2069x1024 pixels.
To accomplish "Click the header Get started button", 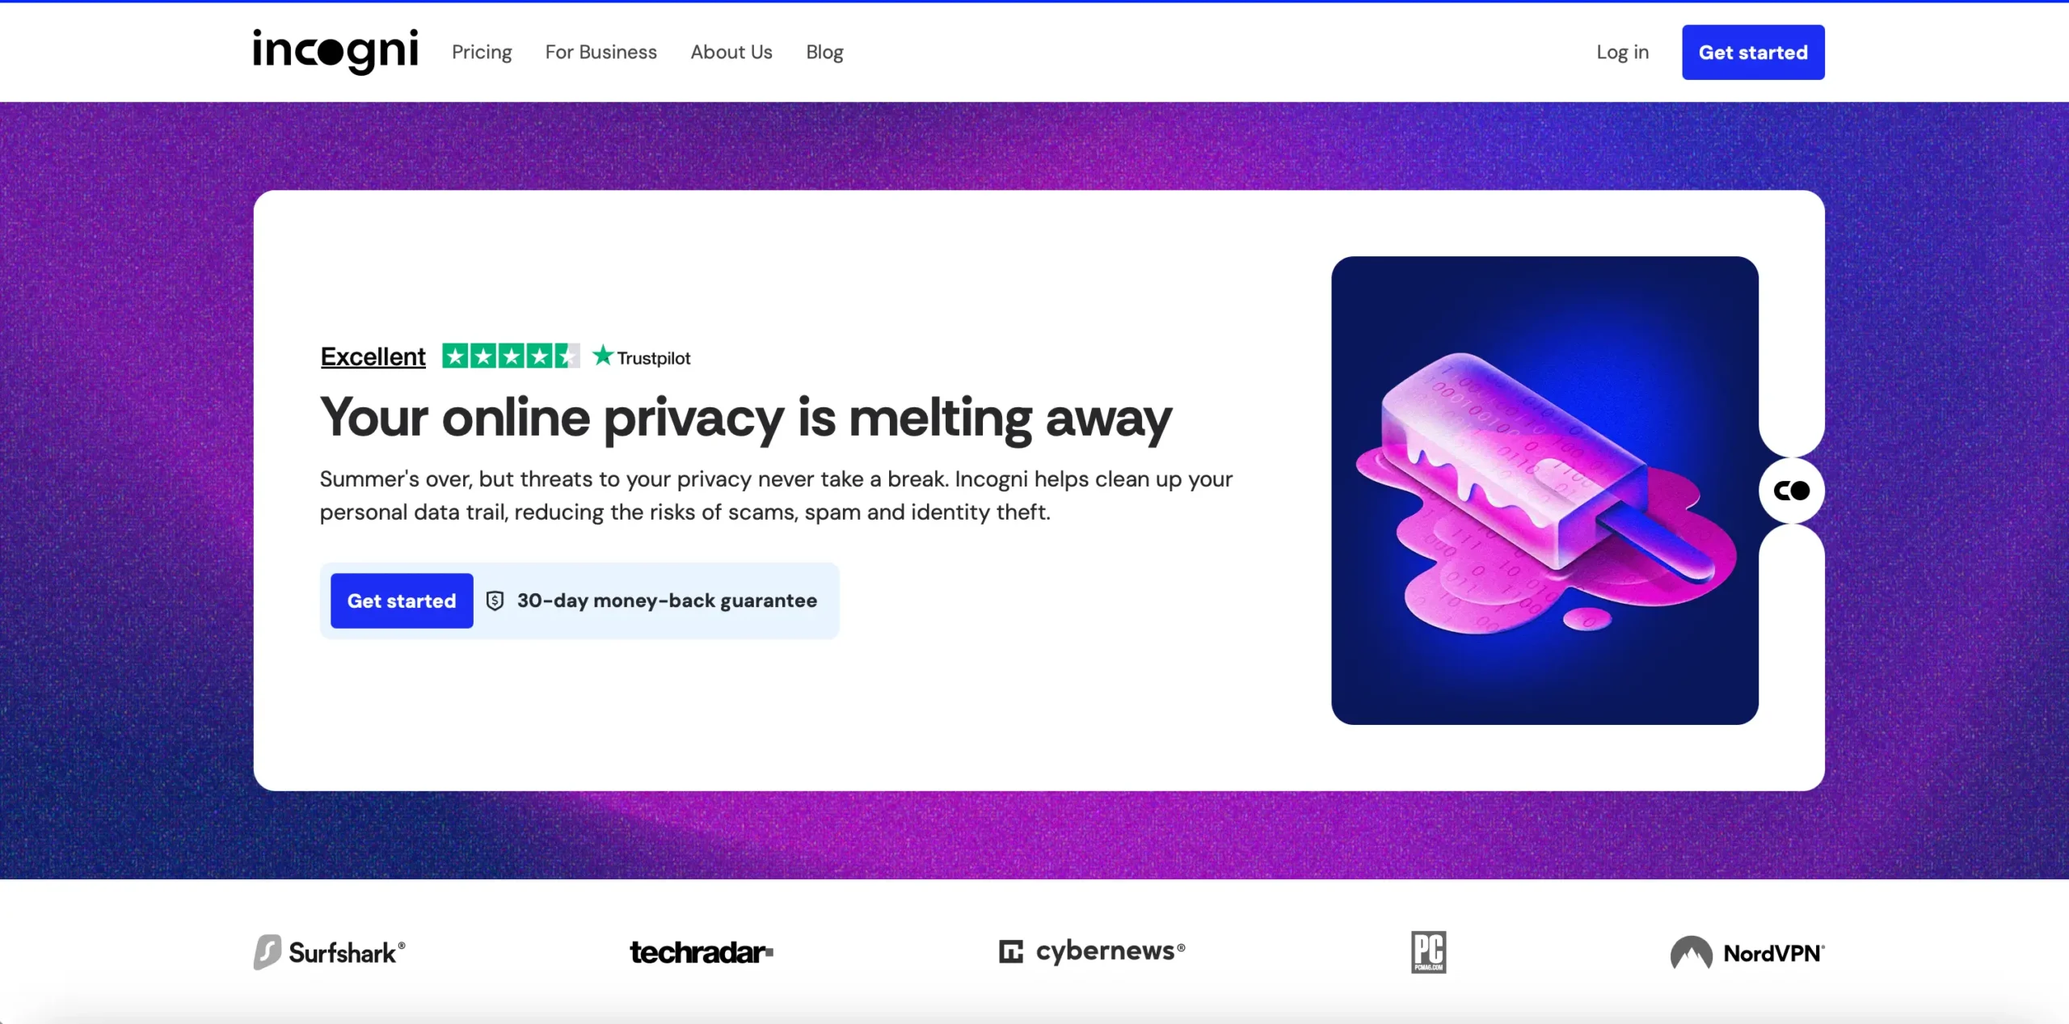I will (1753, 53).
